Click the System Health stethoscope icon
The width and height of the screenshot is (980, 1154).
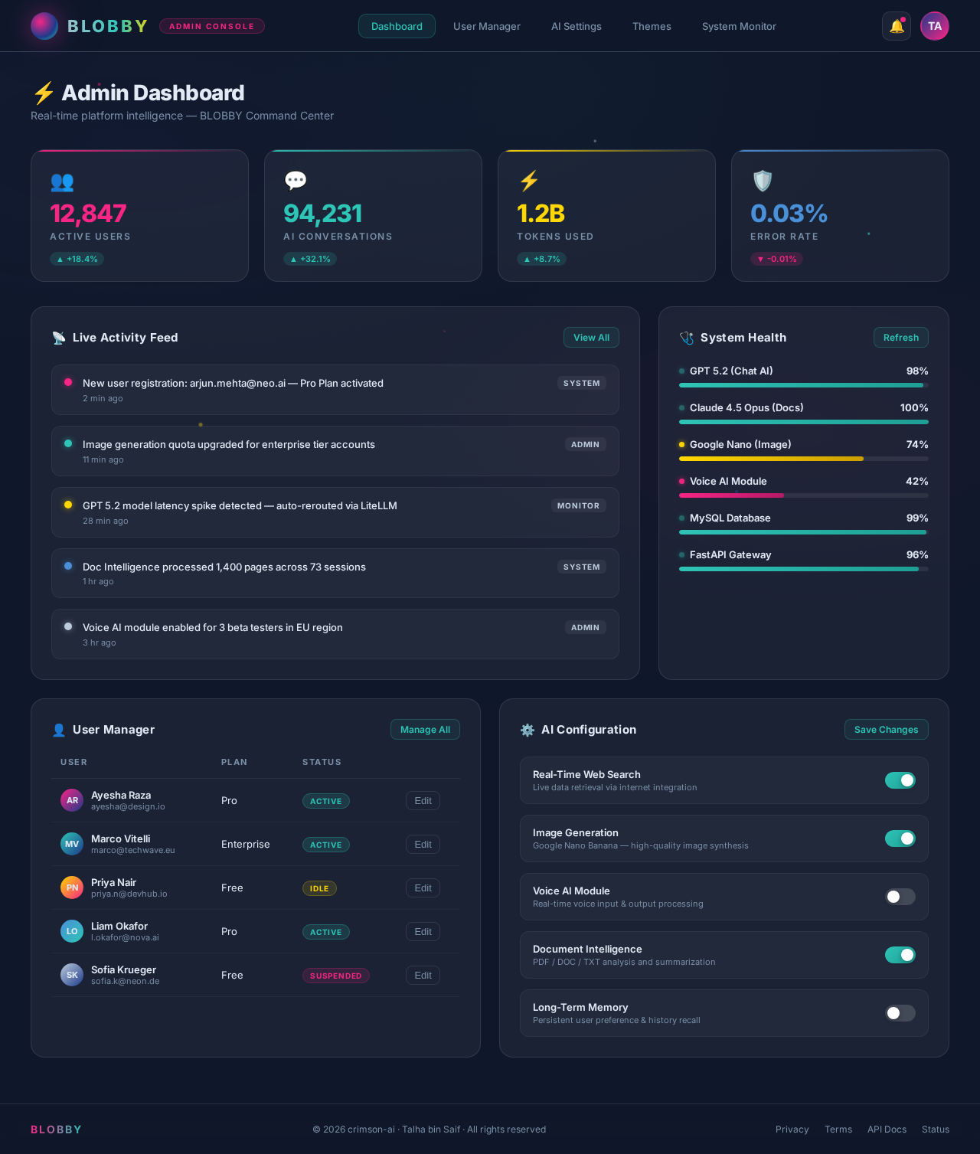[687, 337]
